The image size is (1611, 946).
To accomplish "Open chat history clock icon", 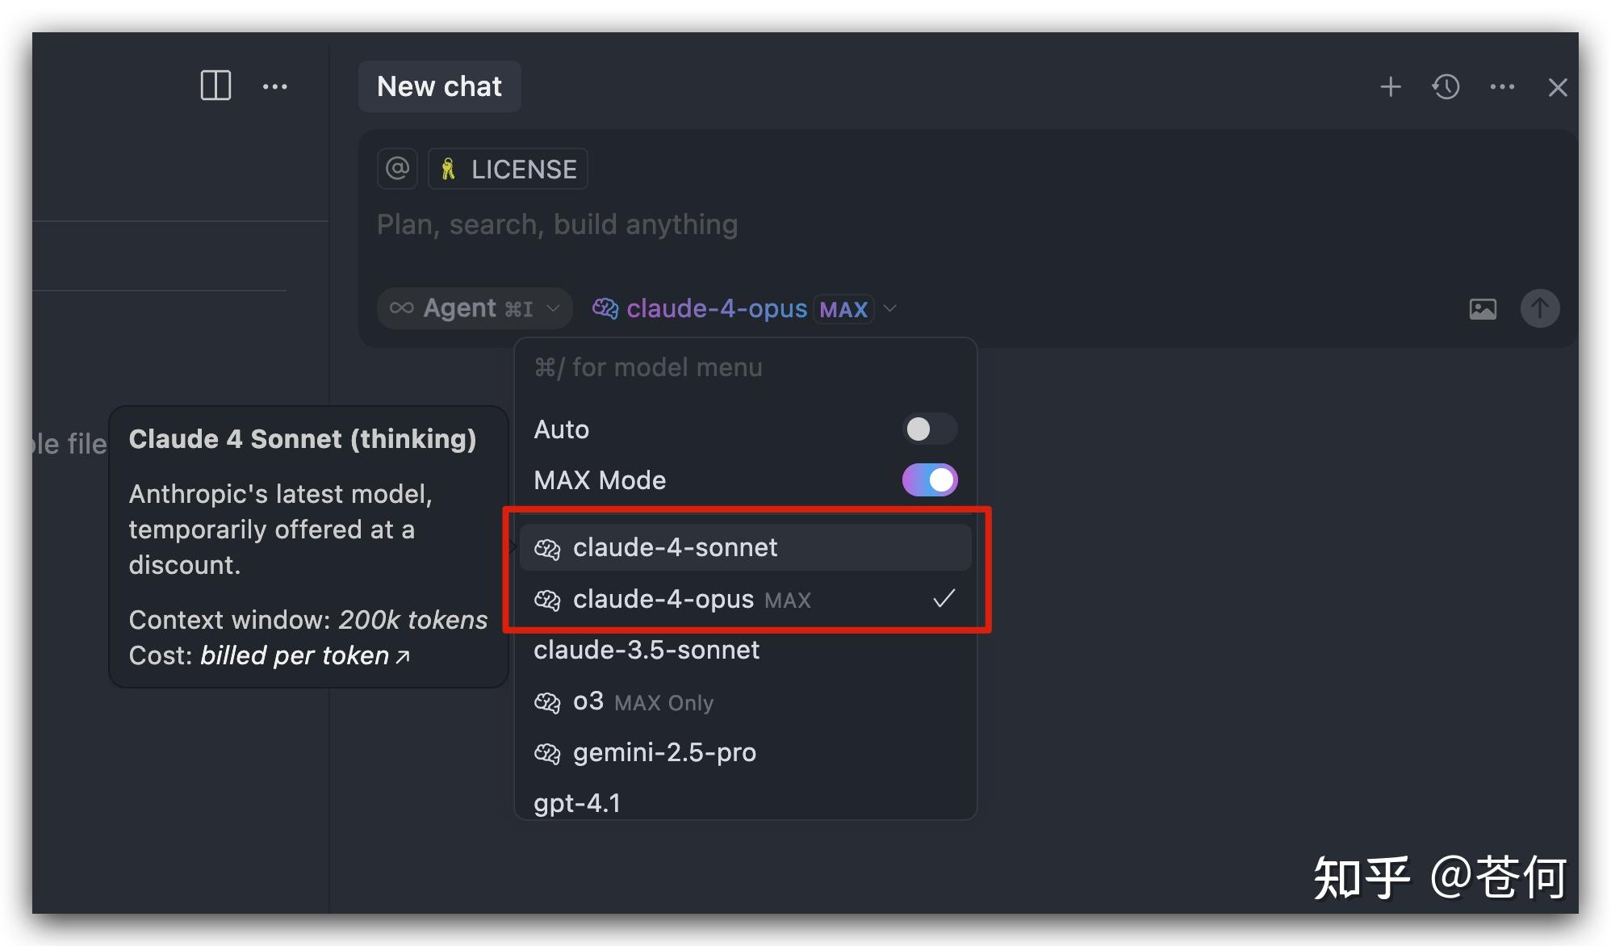I will 1446,86.
